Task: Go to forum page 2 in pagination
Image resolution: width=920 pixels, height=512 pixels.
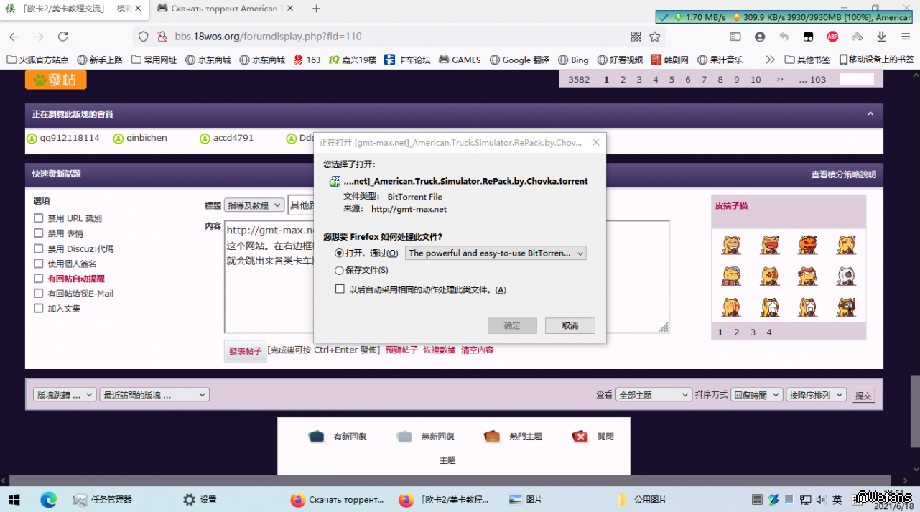Action: tap(623, 80)
